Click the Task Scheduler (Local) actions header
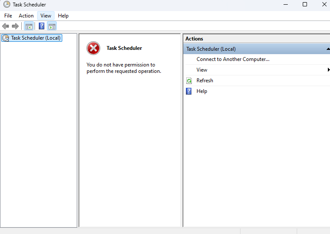330x234 pixels. point(257,49)
